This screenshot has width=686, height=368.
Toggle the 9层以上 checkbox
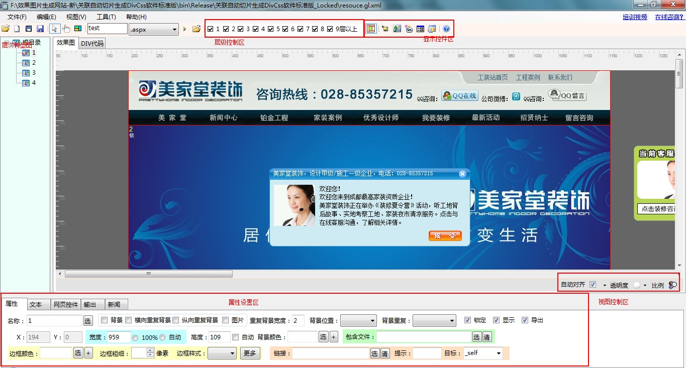coord(330,29)
